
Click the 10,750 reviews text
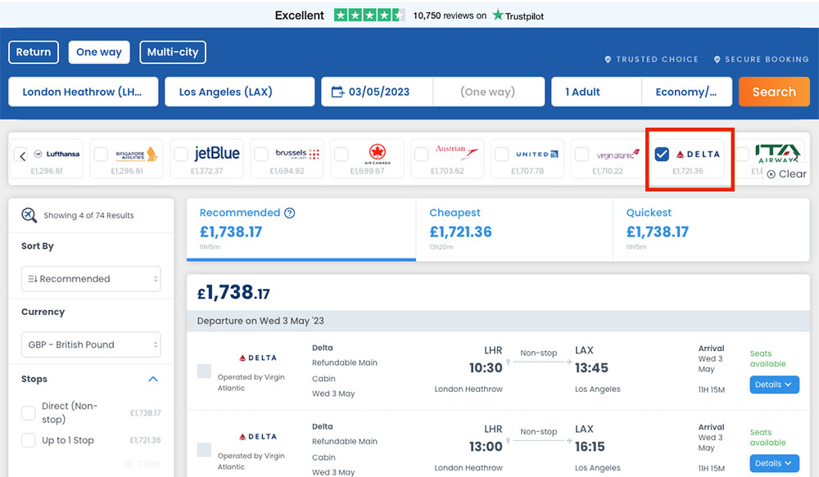click(450, 16)
